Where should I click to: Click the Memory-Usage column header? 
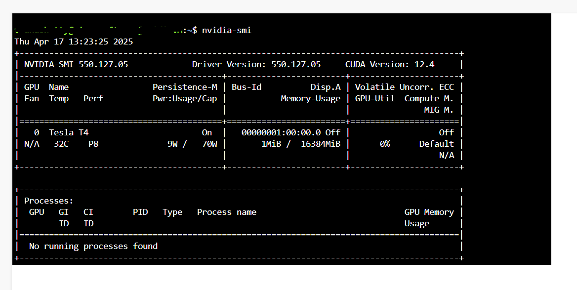[311, 99]
